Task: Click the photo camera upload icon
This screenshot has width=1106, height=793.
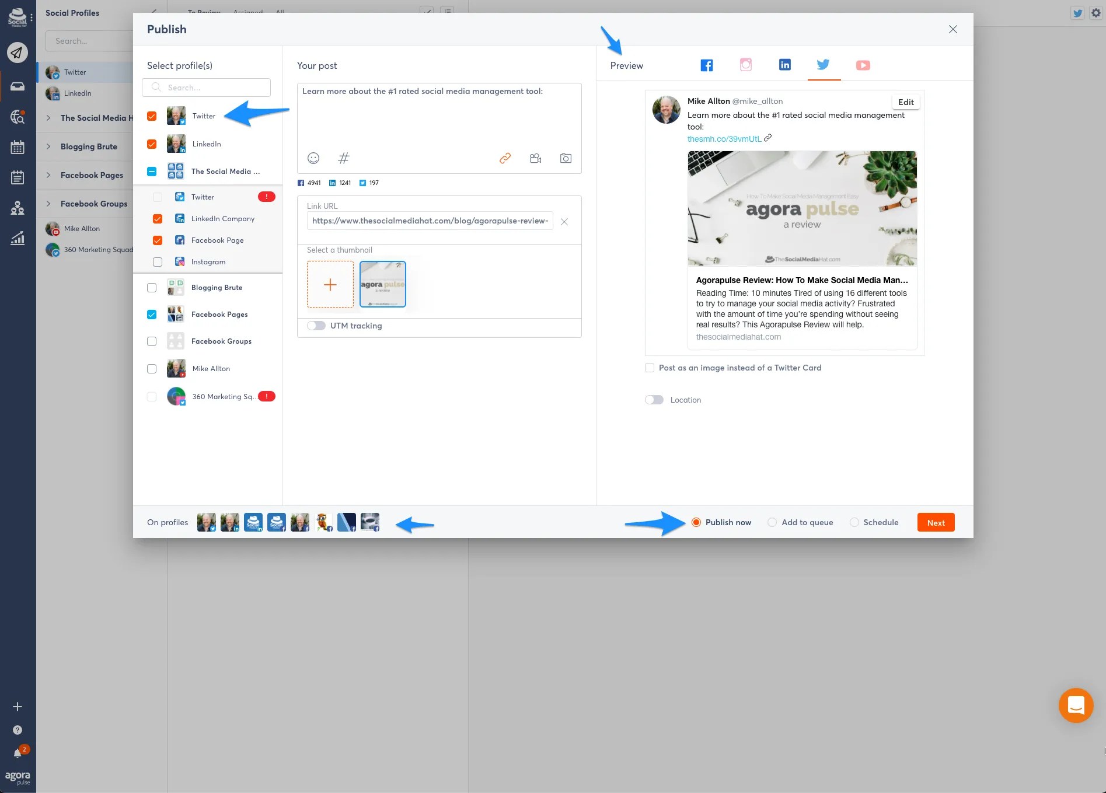Action: pyautogui.click(x=566, y=158)
